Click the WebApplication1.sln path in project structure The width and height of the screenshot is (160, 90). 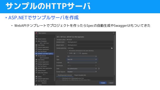click(x=70, y=78)
